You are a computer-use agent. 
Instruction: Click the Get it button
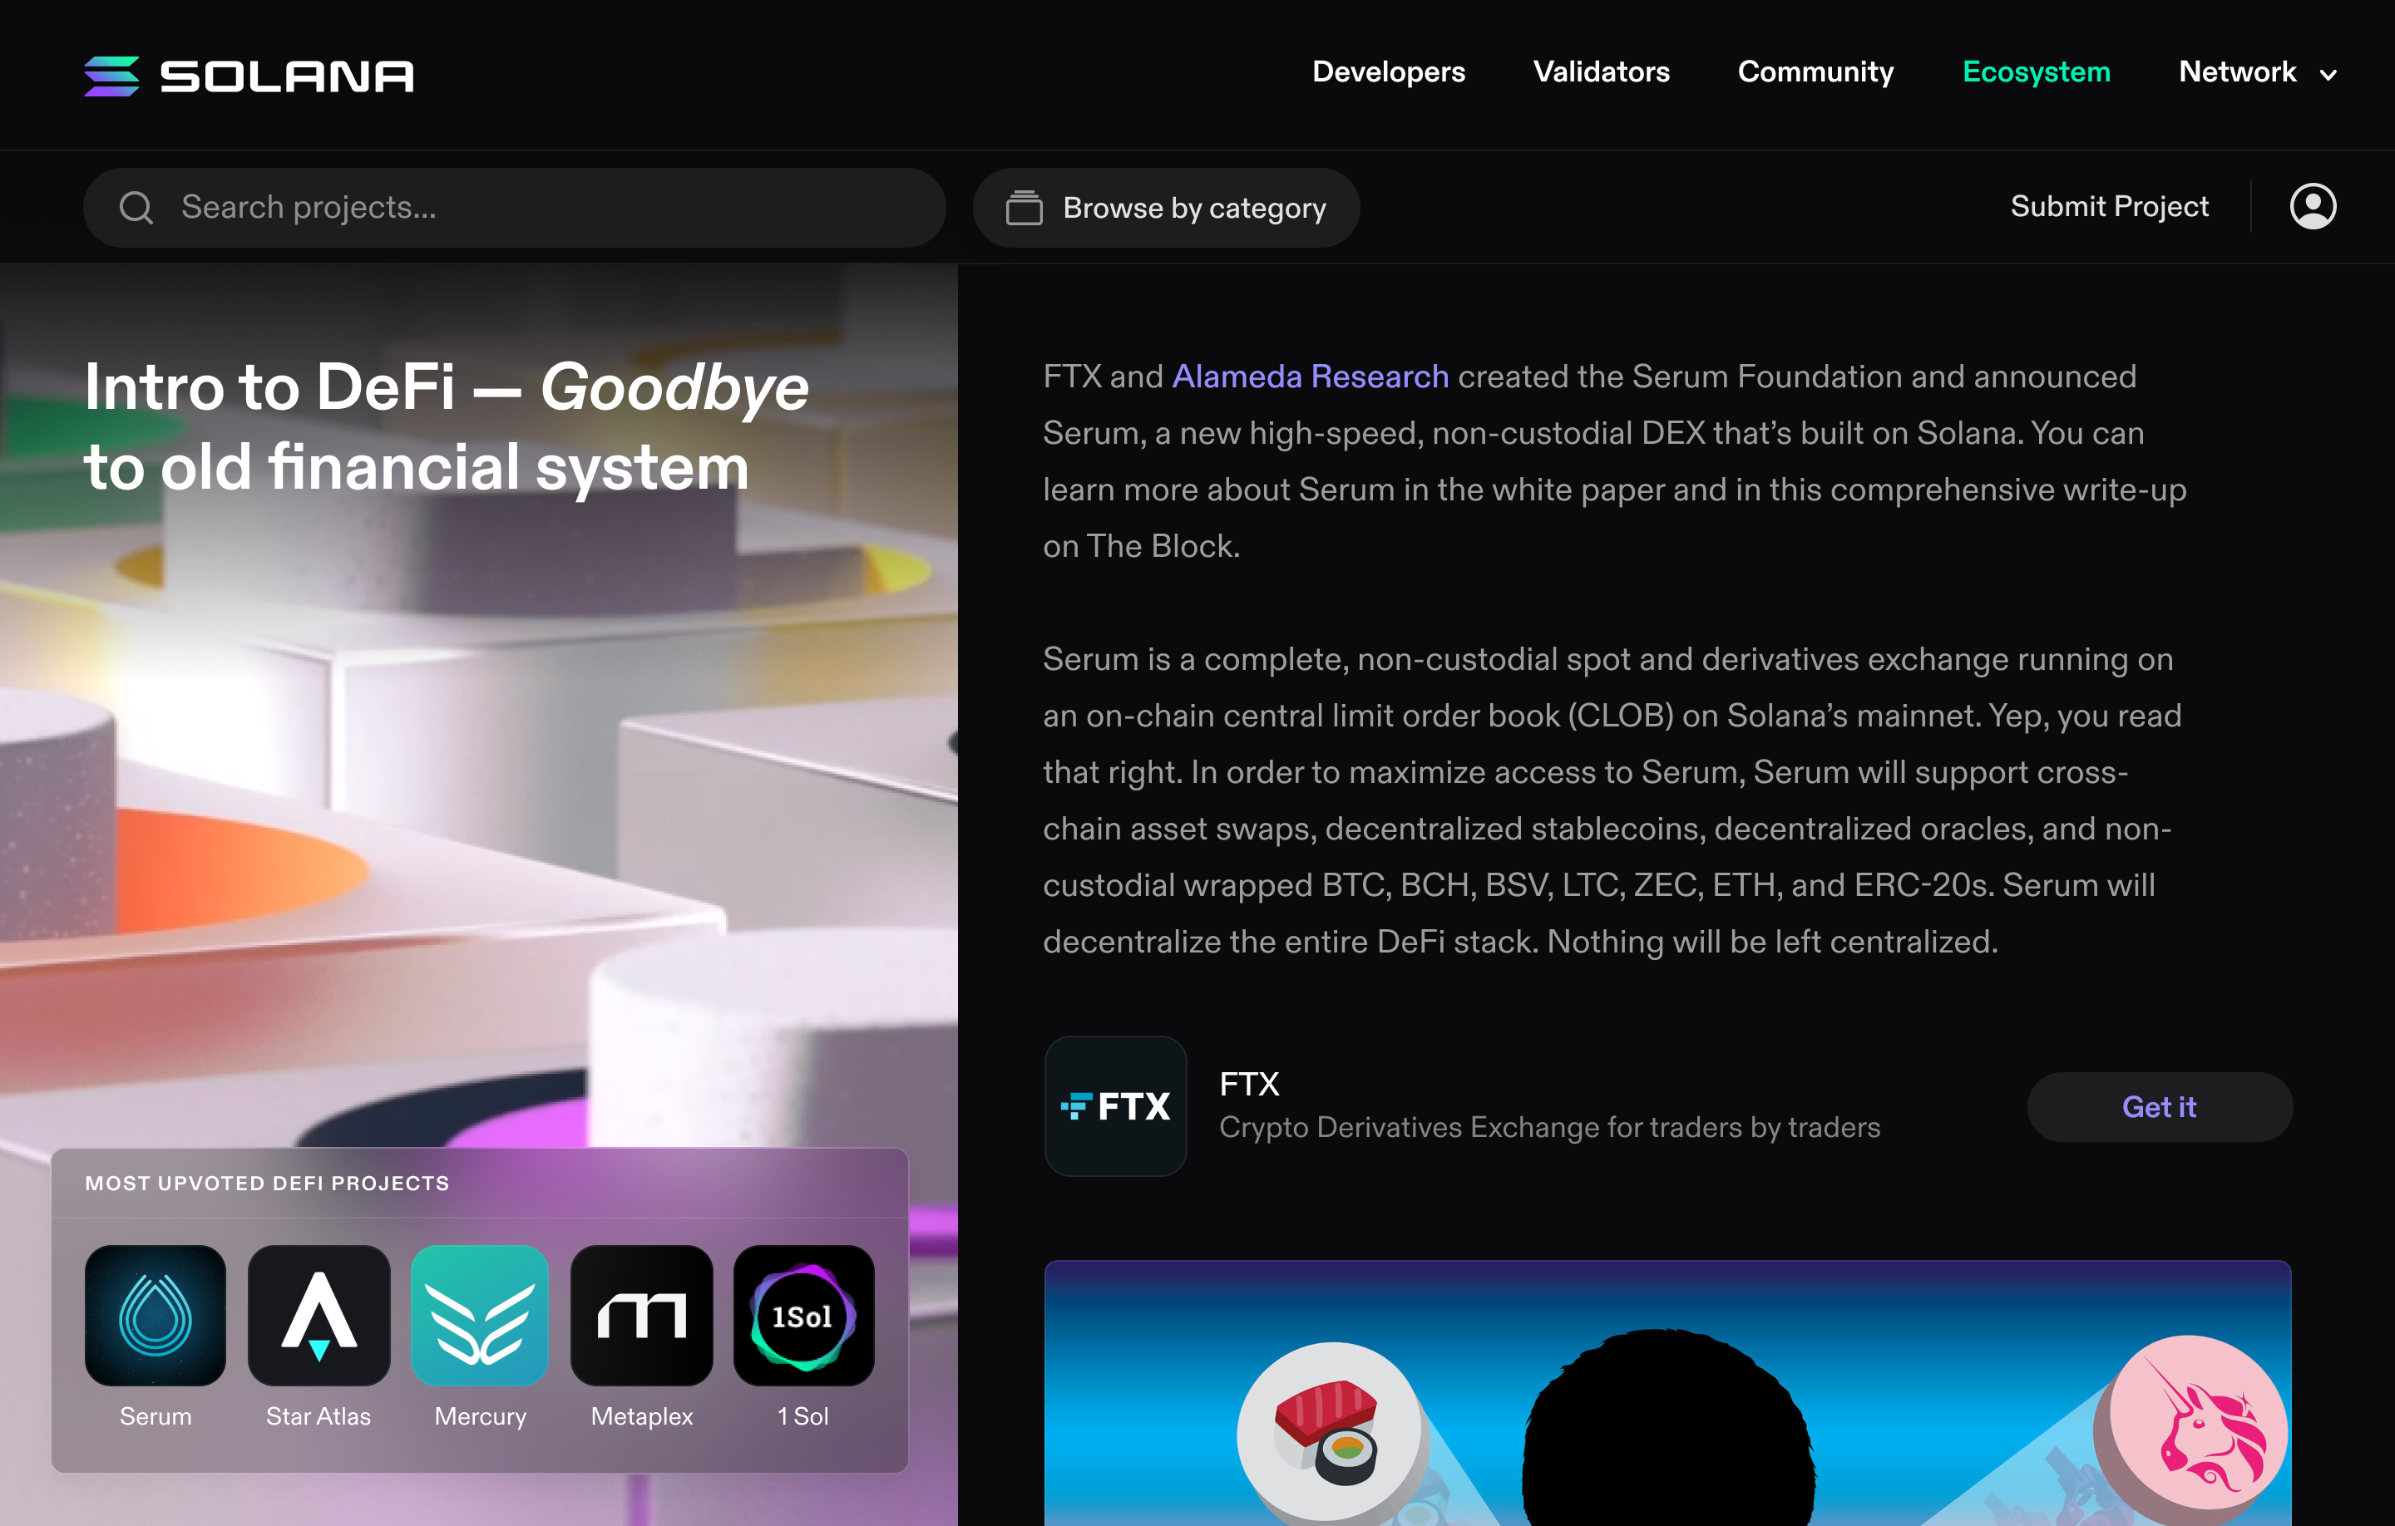[x=2160, y=1106]
